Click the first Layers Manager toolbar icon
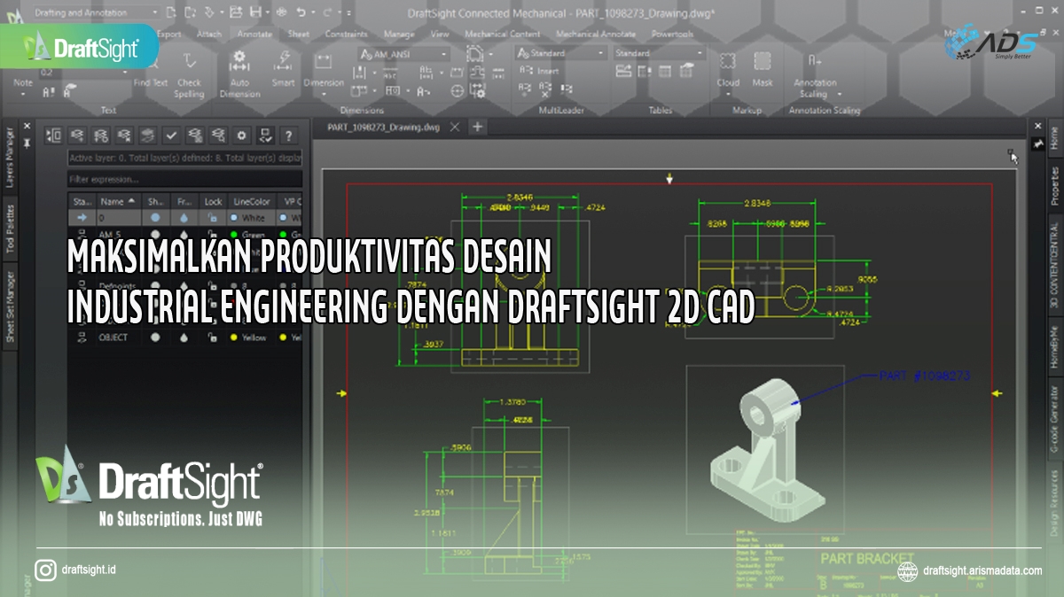 [55, 136]
